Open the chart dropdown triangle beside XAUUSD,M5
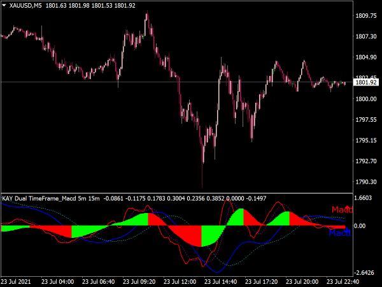This screenshot has height=287, width=382. pyautogui.click(x=4, y=5)
